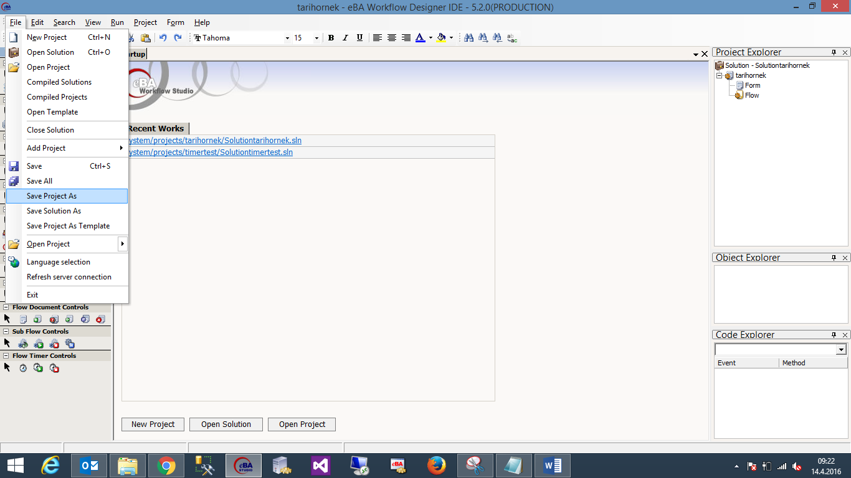Open fill color dropdown arrow
Screen dimensions: 851x478
click(x=452, y=38)
